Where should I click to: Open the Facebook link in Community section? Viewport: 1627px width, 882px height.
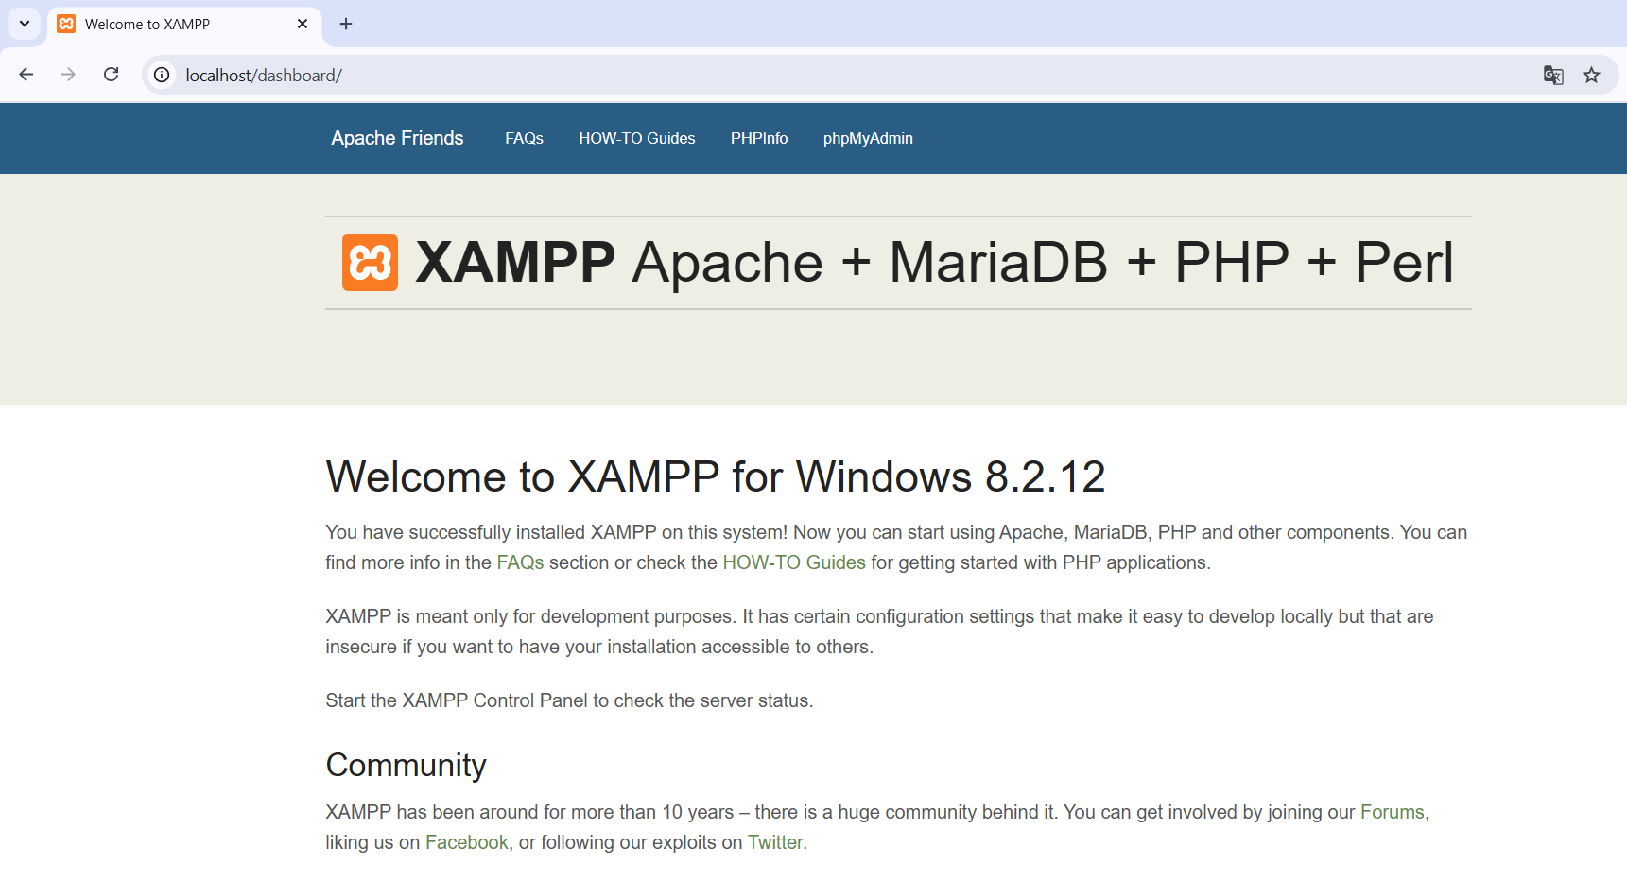(x=466, y=842)
